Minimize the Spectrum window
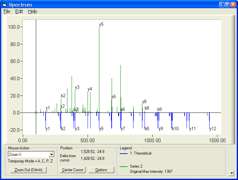The width and height of the screenshot is (238, 180). 221,5
